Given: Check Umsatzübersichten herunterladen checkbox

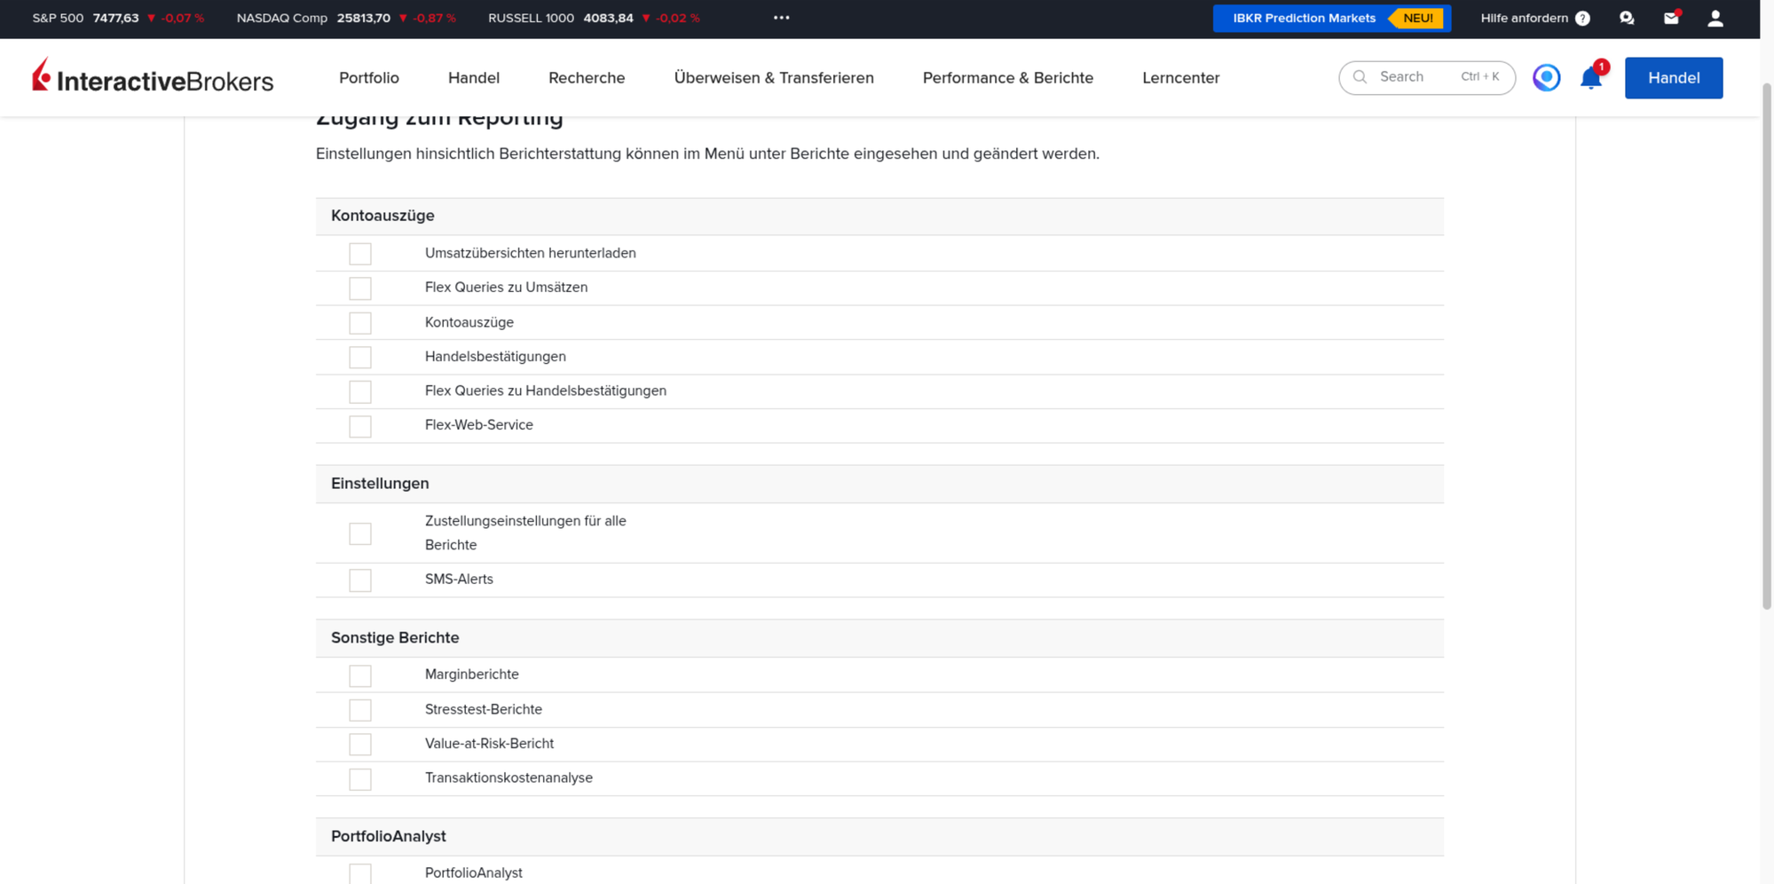Looking at the screenshot, I should (360, 254).
